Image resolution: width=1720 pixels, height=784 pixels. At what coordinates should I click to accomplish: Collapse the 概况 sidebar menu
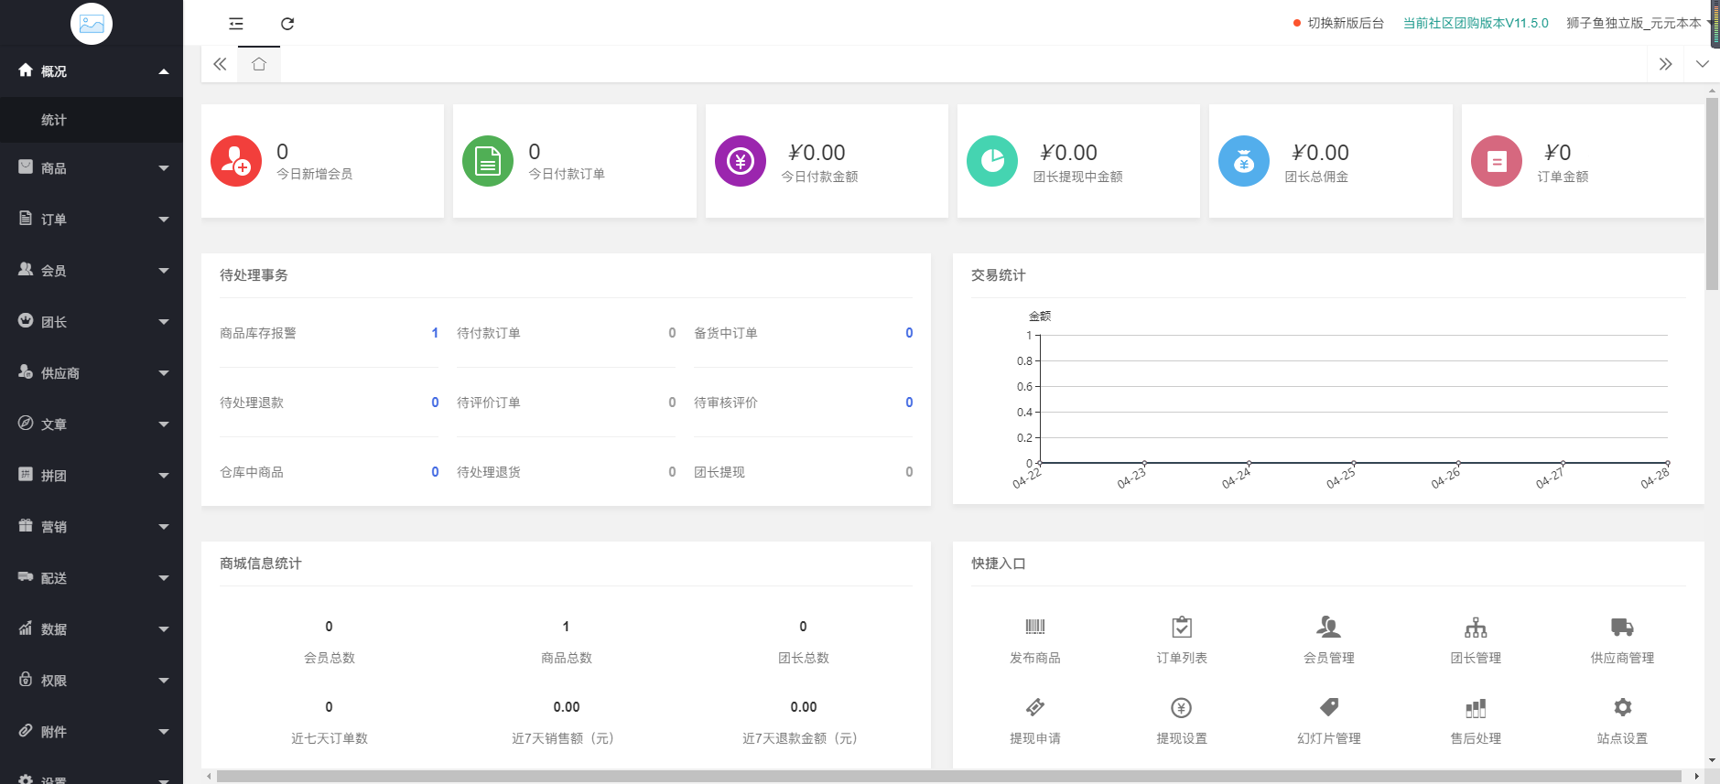[x=92, y=71]
